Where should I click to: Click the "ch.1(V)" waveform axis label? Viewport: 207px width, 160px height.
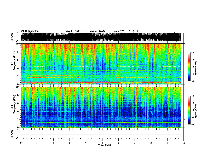click(x=12, y=37)
